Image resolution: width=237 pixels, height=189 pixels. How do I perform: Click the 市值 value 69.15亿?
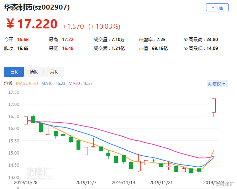click(x=160, y=48)
